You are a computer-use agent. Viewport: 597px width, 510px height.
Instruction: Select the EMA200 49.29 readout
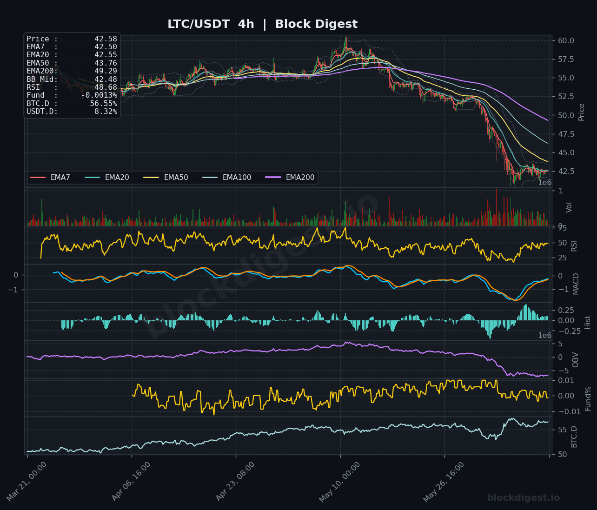(72, 71)
